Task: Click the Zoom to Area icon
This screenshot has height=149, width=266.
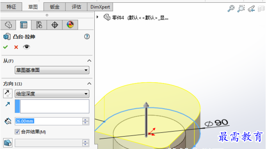Action: pos(241,8)
